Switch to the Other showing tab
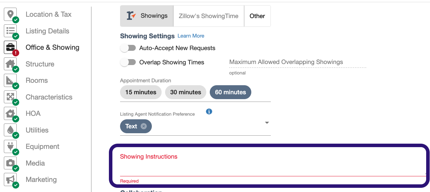The image size is (430, 192). [x=257, y=16]
